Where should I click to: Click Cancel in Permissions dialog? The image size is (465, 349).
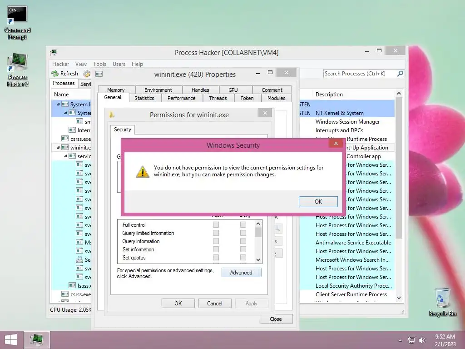point(215,303)
